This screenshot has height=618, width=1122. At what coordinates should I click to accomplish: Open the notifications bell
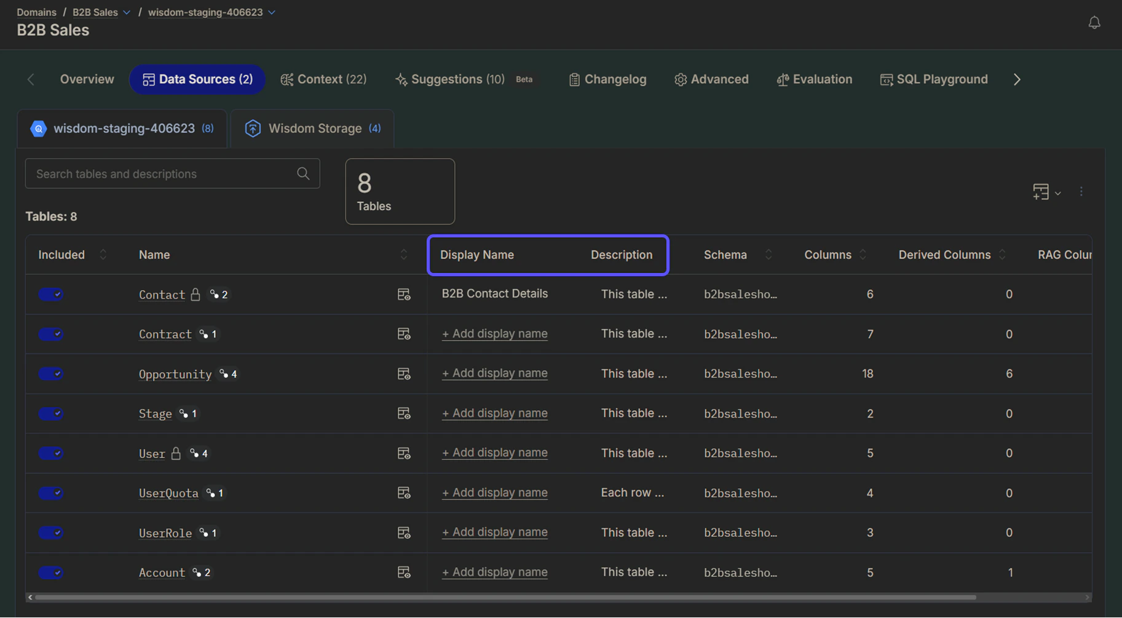tap(1094, 23)
